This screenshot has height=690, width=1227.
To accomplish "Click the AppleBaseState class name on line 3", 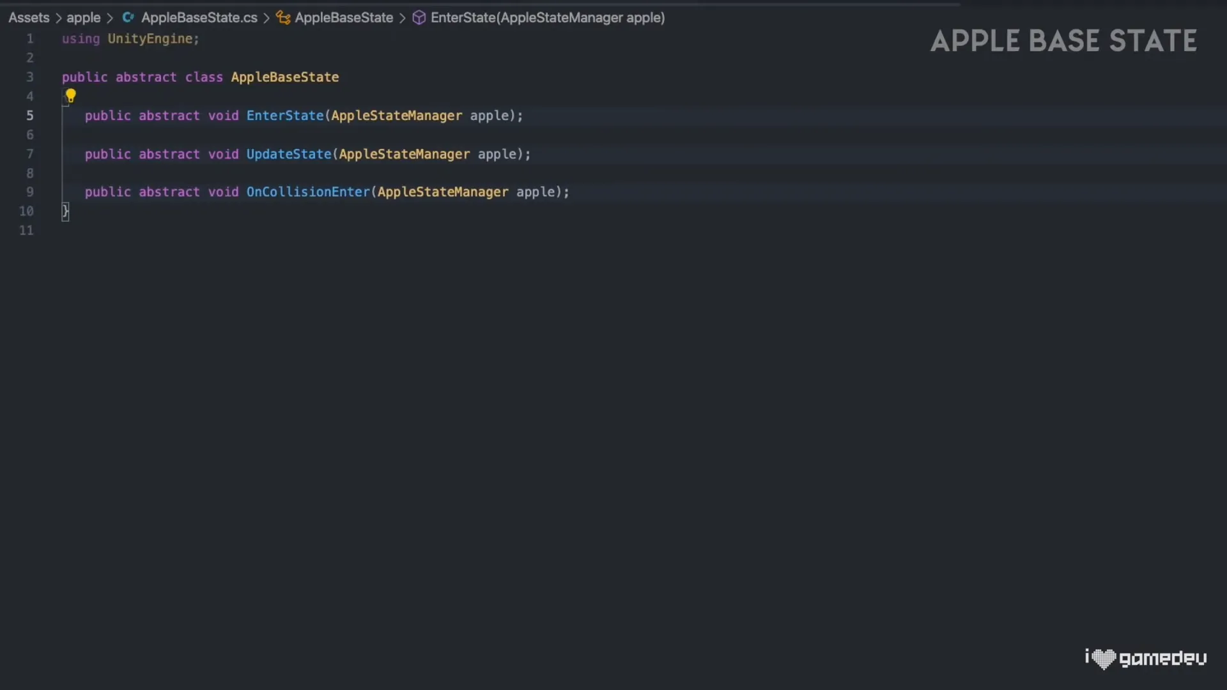I will tap(285, 77).
